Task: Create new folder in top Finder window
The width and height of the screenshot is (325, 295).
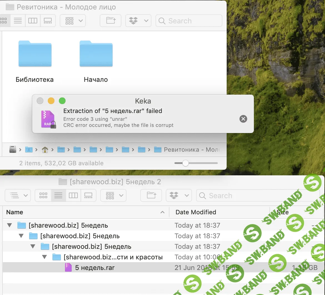Action: click(x=111, y=21)
